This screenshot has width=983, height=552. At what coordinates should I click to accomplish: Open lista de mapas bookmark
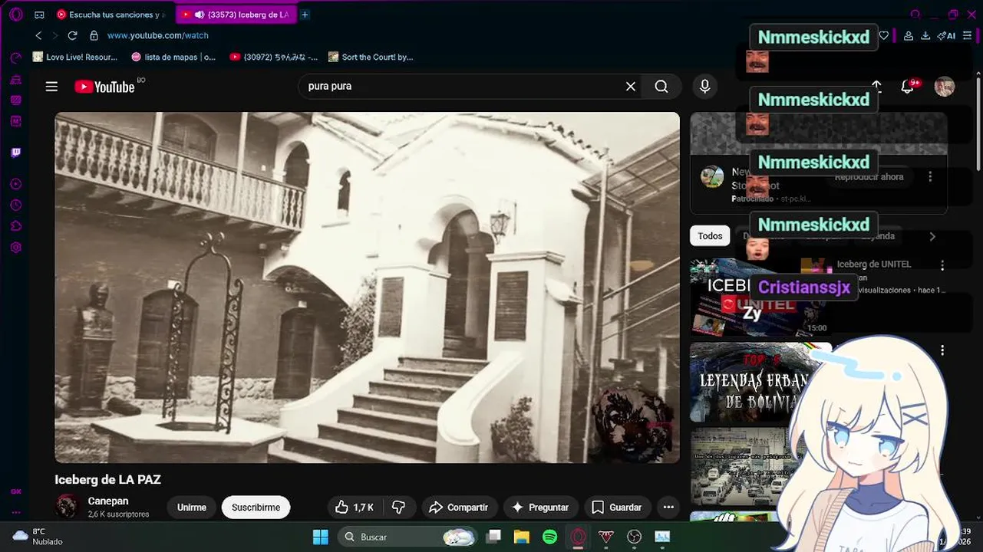click(173, 57)
